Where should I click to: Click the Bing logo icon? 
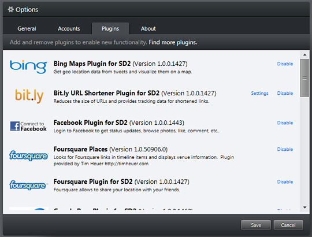28,67
